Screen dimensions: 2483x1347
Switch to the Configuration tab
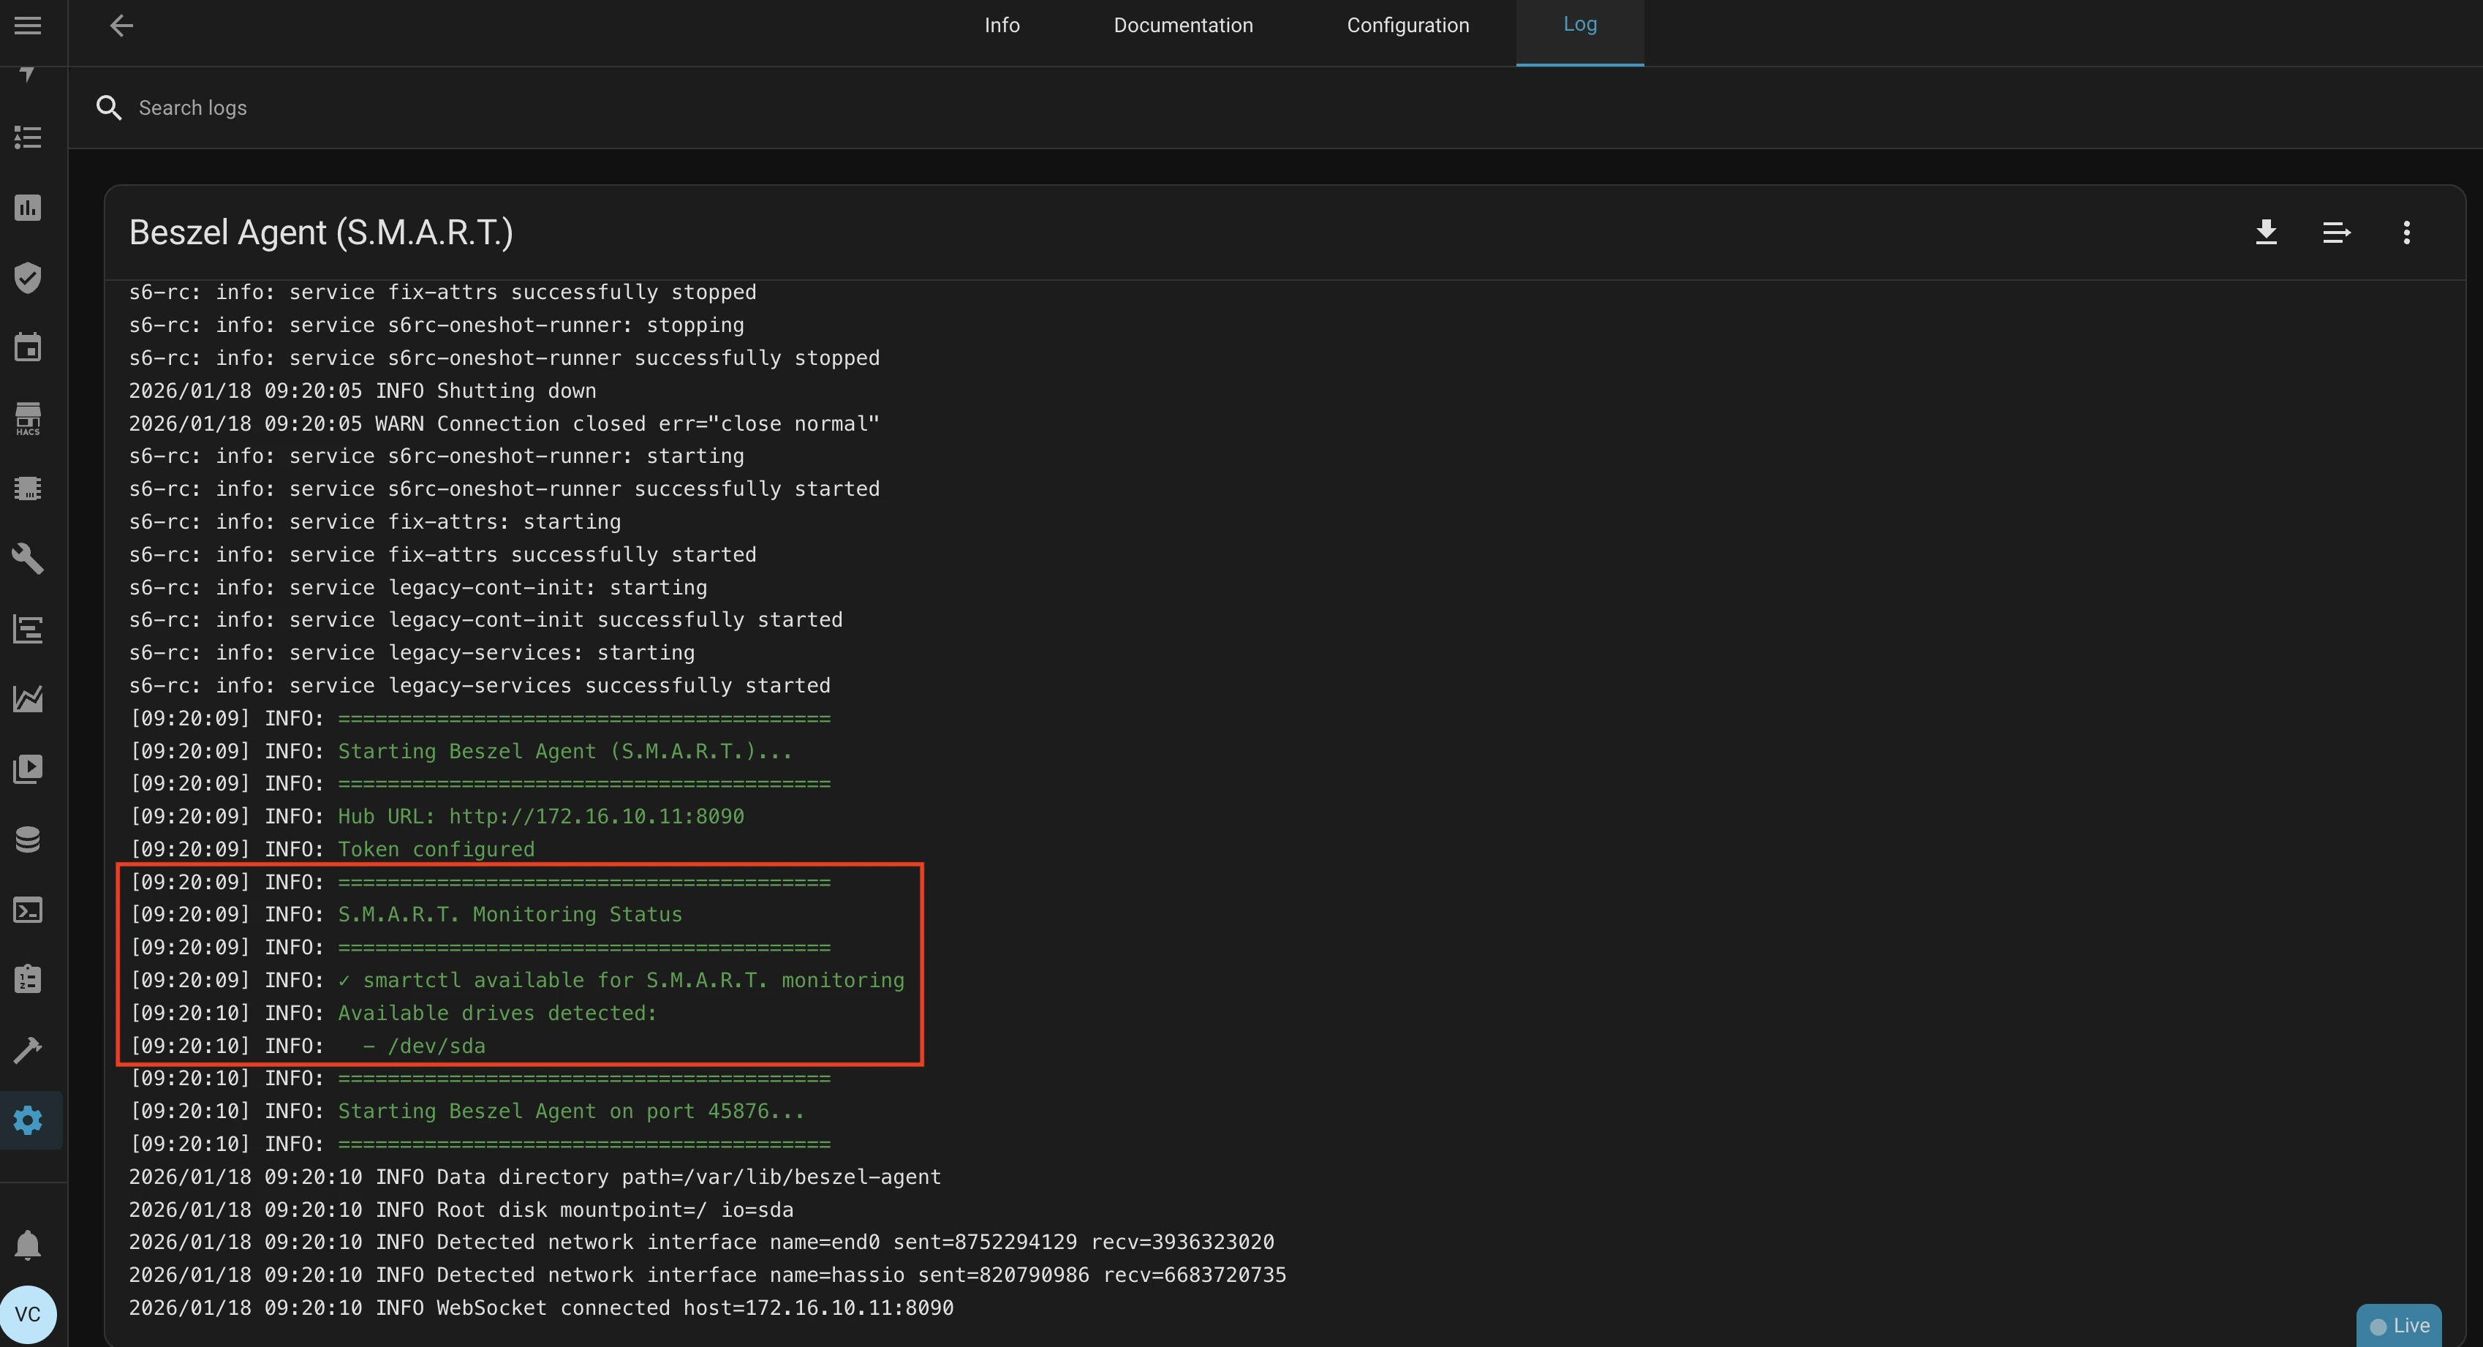(1407, 26)
